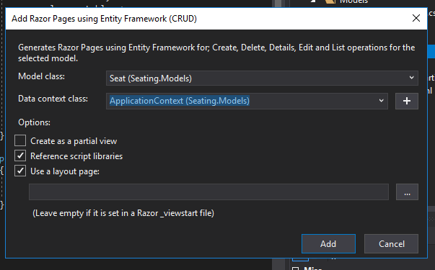Browse for a layout page with ellipsis button
This screenshot has height=270, width=435.
click(407, 192)
